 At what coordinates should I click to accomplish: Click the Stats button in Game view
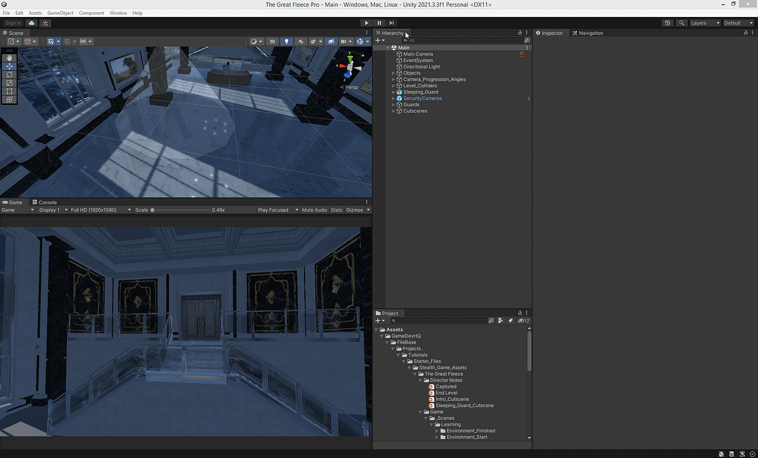336,210
